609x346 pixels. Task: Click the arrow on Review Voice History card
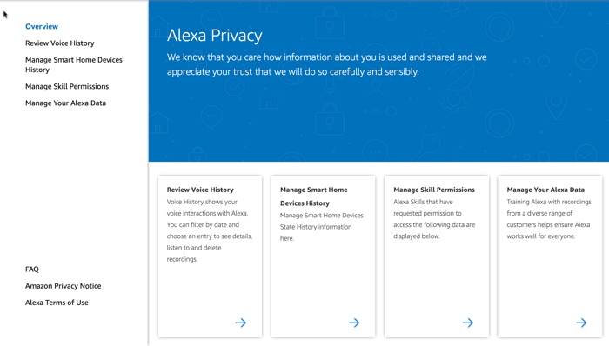241,323
